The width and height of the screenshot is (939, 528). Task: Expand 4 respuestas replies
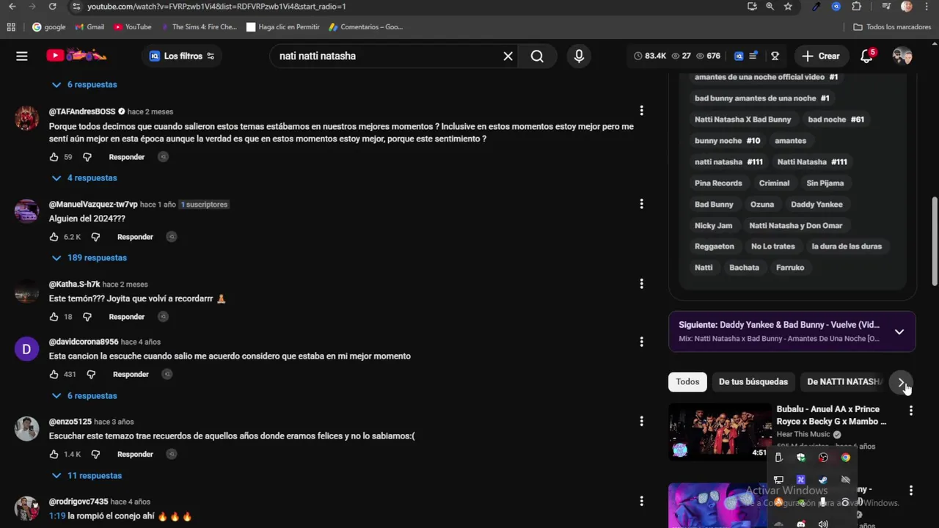pyautogui.click(x=84, y=177)
